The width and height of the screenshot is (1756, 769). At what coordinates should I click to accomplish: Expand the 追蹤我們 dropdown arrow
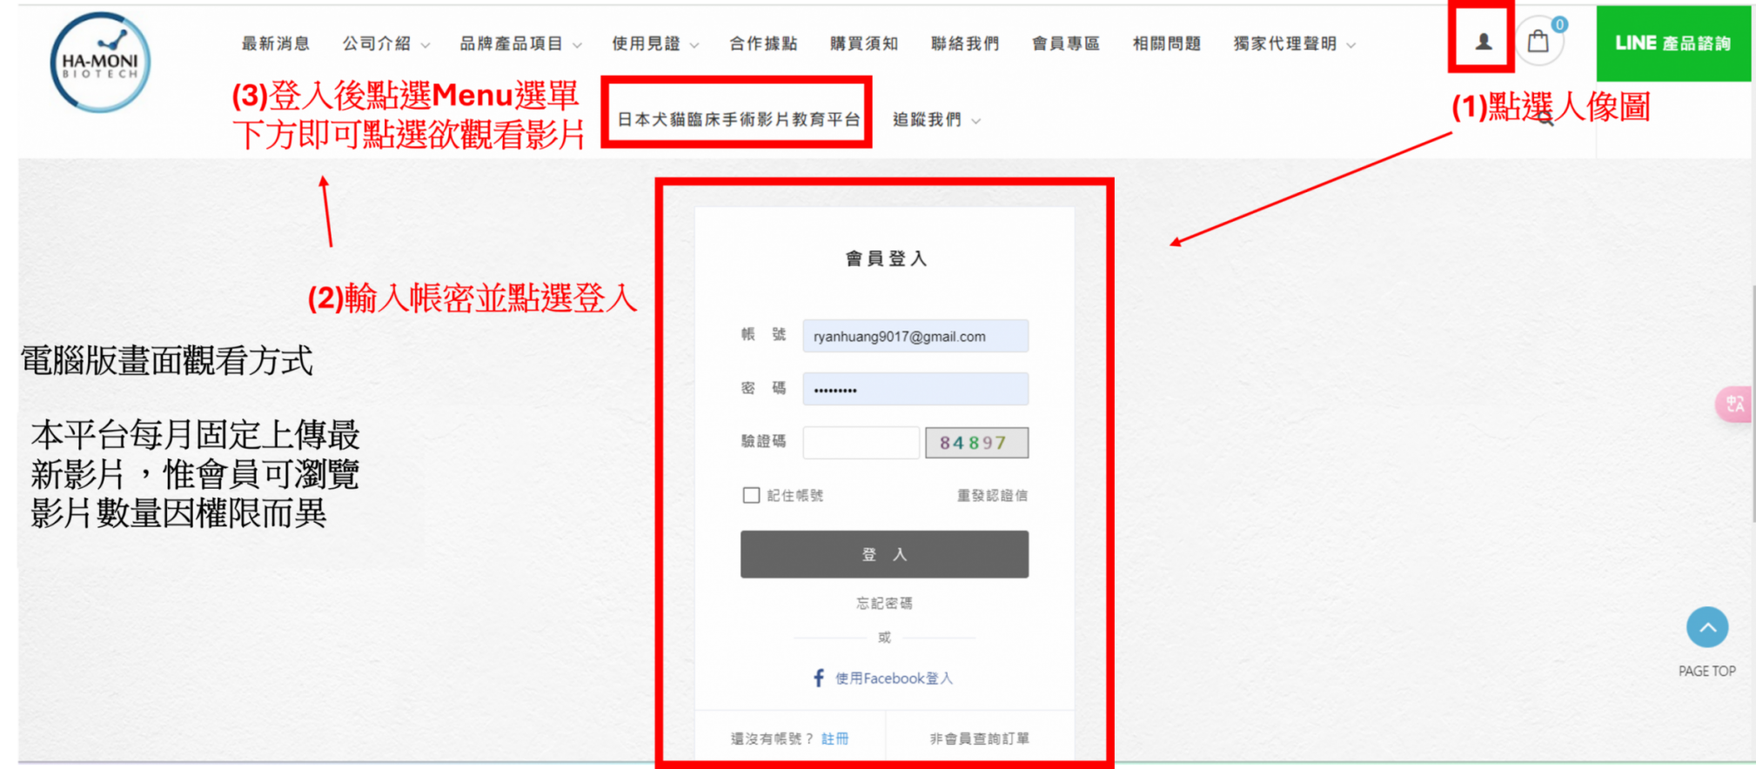(975, 121)
